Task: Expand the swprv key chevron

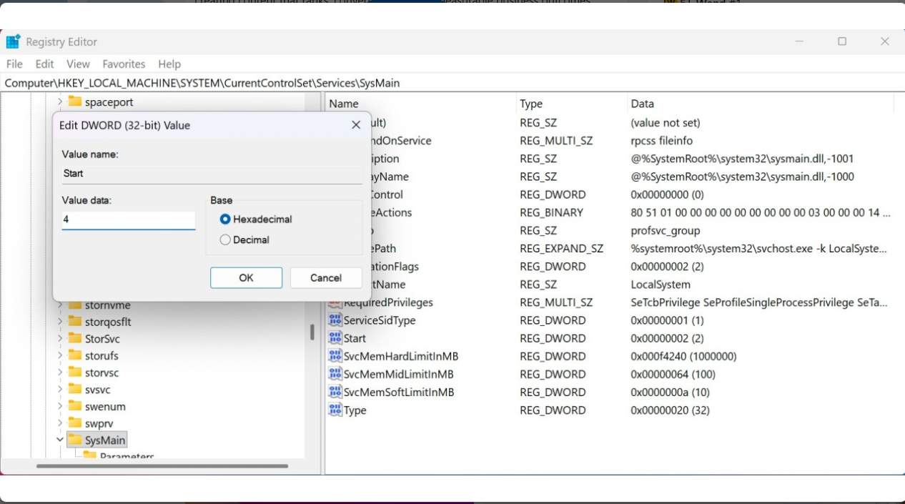Action: pos(60,423)
